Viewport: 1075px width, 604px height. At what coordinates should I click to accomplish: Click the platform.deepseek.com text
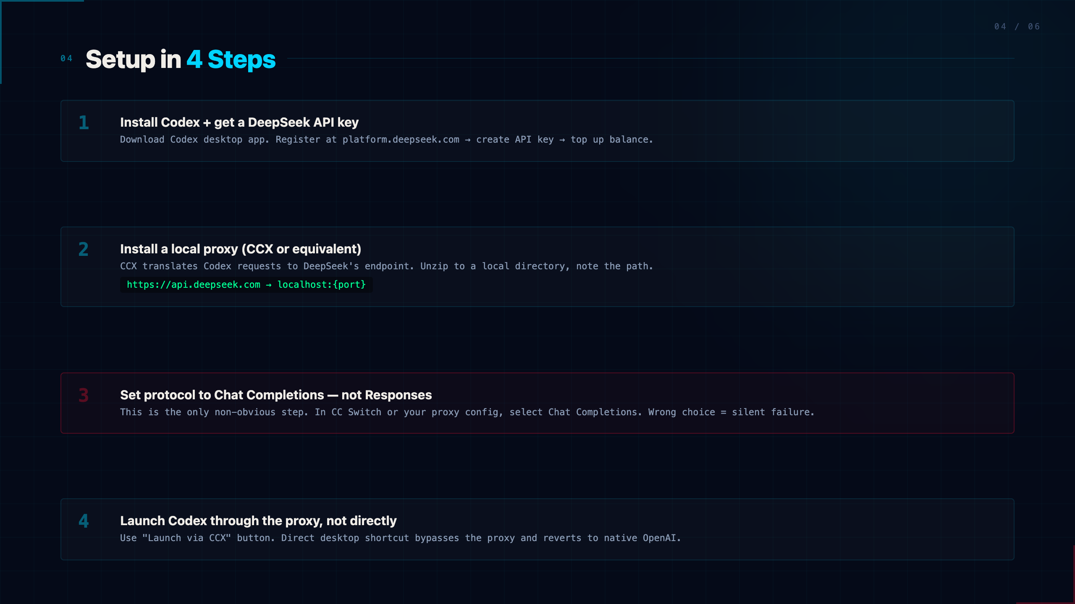[401, 140]
